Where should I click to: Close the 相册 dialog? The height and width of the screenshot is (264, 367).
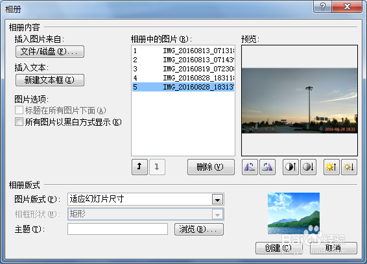click(x=347, y=6)
